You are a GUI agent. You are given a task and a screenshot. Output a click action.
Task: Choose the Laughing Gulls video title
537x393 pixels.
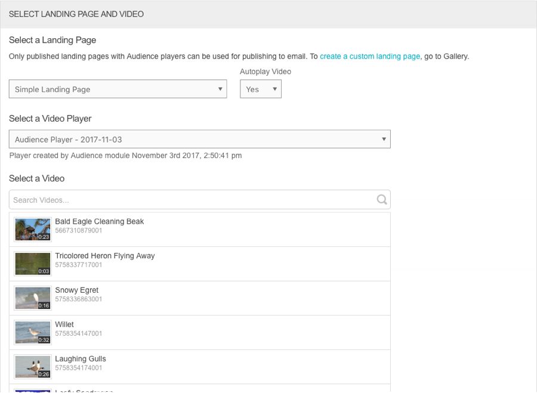click(81, 359)
